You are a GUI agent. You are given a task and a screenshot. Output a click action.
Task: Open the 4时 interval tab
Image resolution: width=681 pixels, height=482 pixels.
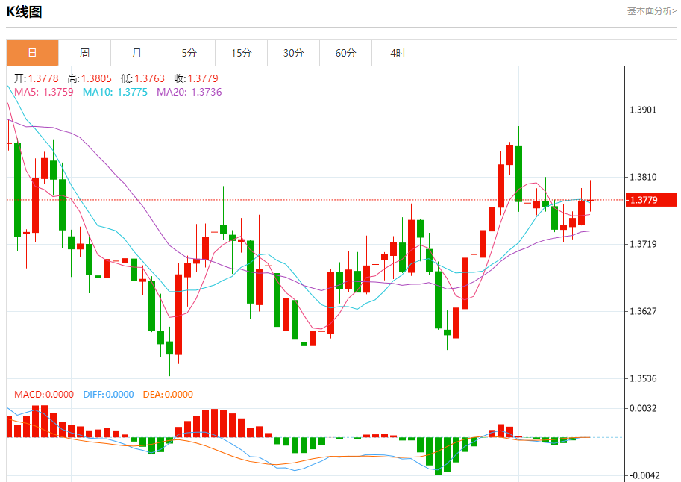click(x=398, y=53)
